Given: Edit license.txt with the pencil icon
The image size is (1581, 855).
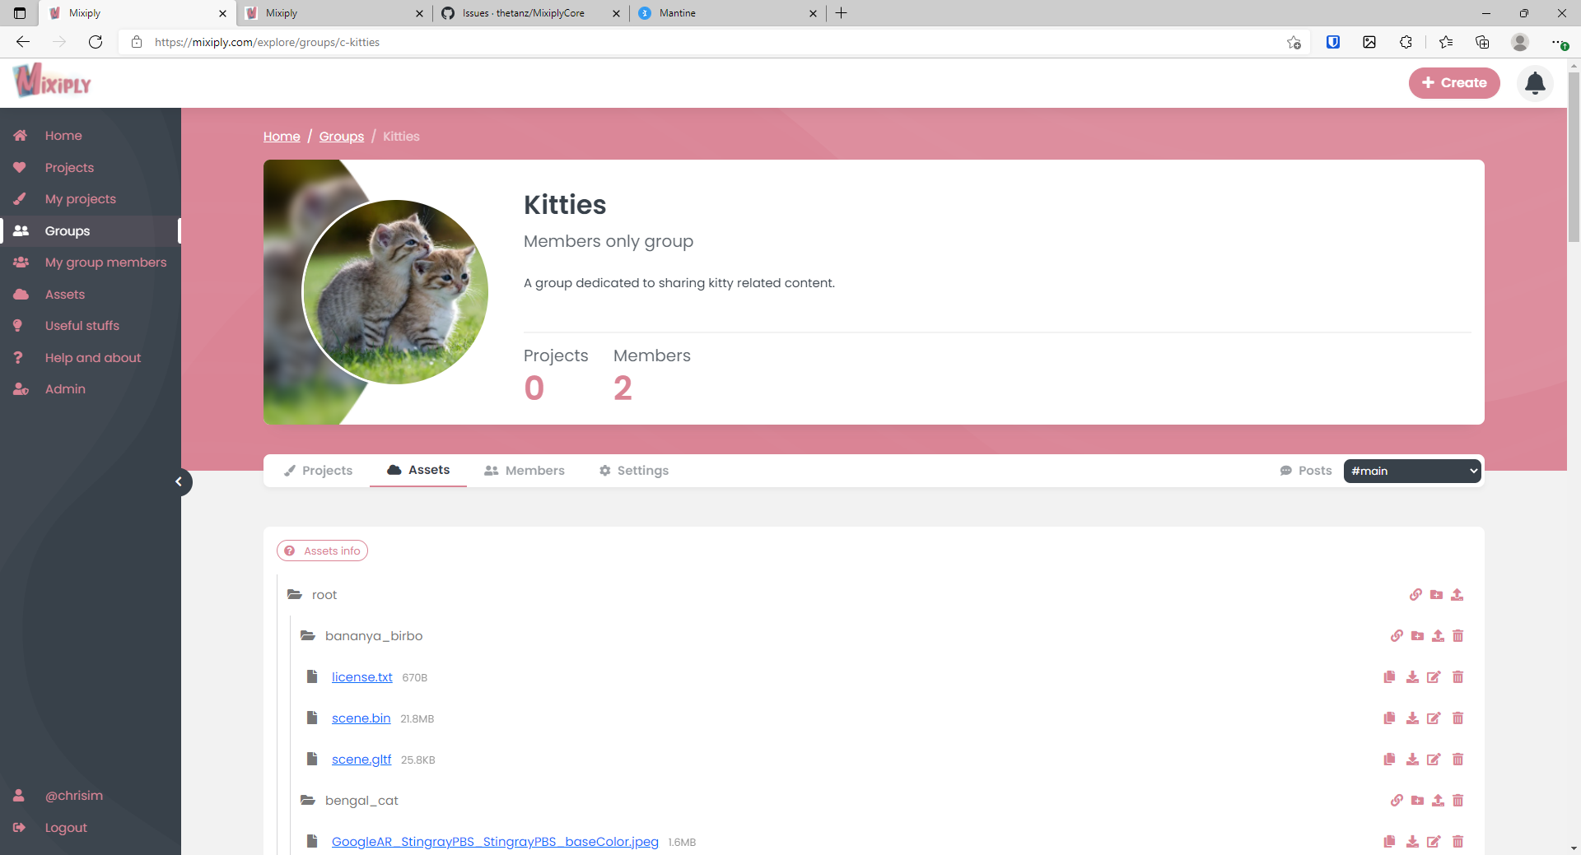Looking at the screenshot, I should pyautogui.click(x=1434, y=676).
